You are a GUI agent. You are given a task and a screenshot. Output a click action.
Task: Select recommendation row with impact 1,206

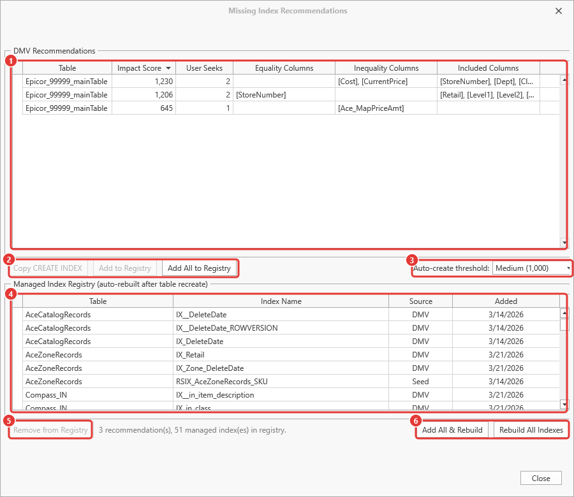tap(286, 95)
